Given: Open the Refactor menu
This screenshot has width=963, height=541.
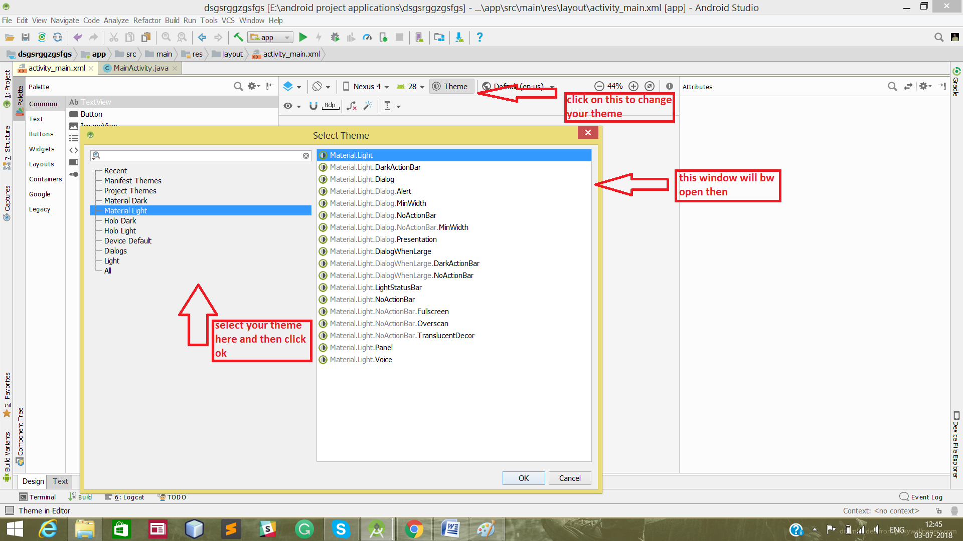Looking at the screenshot, I should (147, 21).
